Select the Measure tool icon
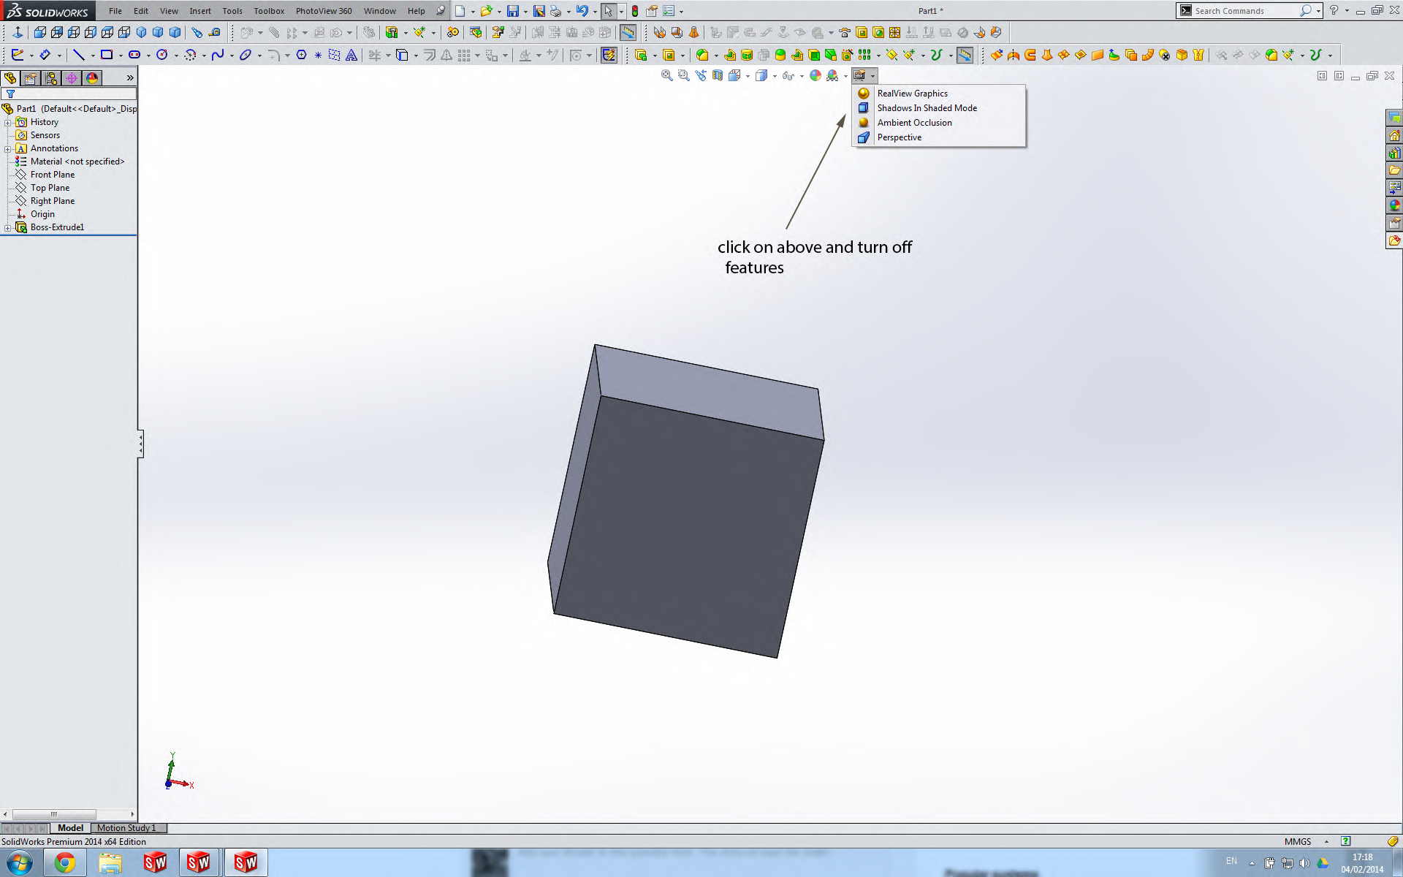The width and height of the screenshot is (1403, 877). pos(213,32)
